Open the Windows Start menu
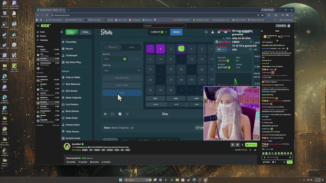Image resolution: width=326 pixels, height=183 pixels. pyautogui.click(x=121, y=180)
